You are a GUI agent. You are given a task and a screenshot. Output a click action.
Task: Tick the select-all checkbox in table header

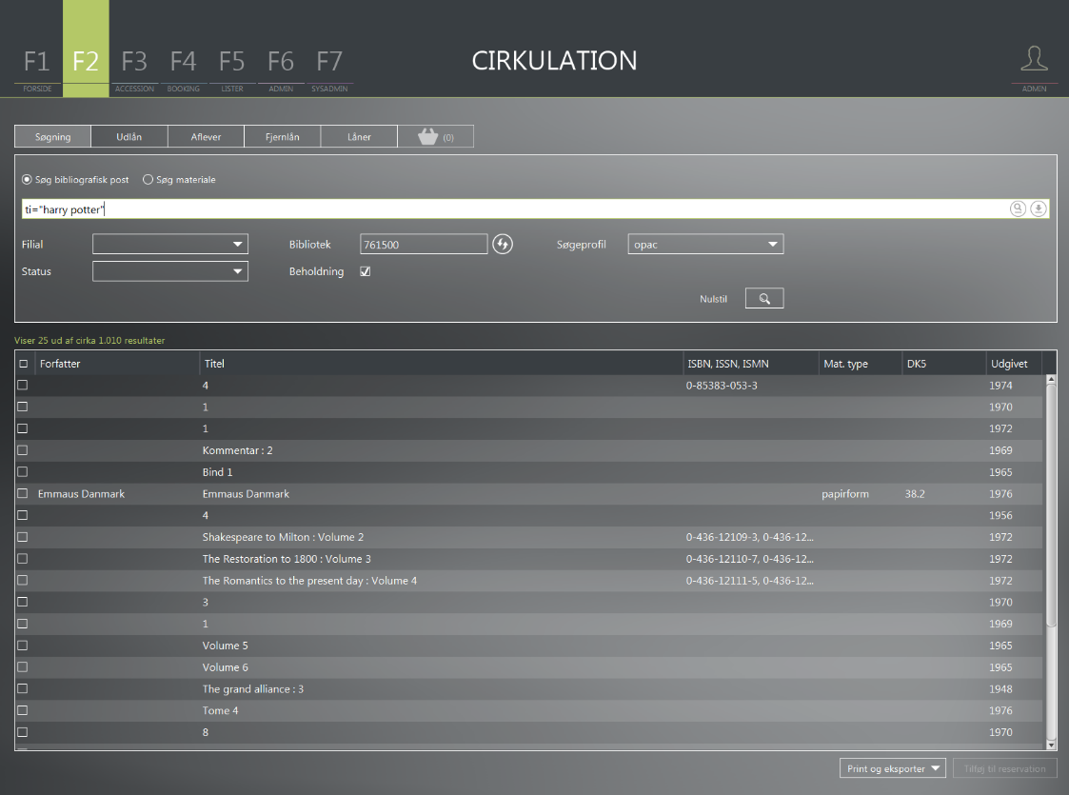23,364
